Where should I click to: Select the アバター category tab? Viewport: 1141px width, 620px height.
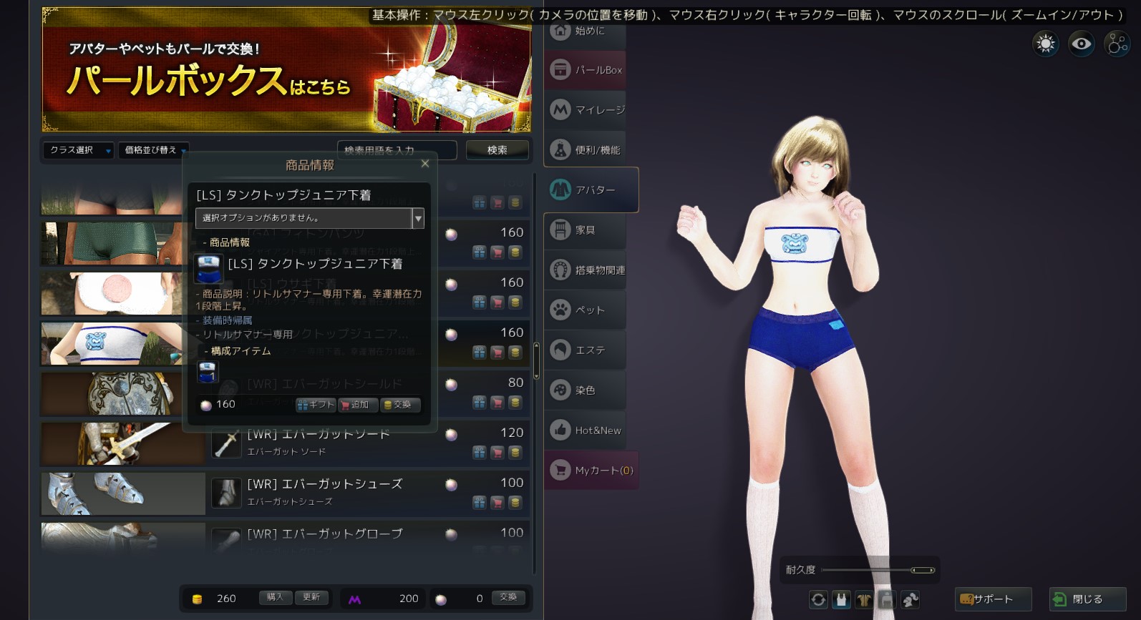click(x=591, y=190)
